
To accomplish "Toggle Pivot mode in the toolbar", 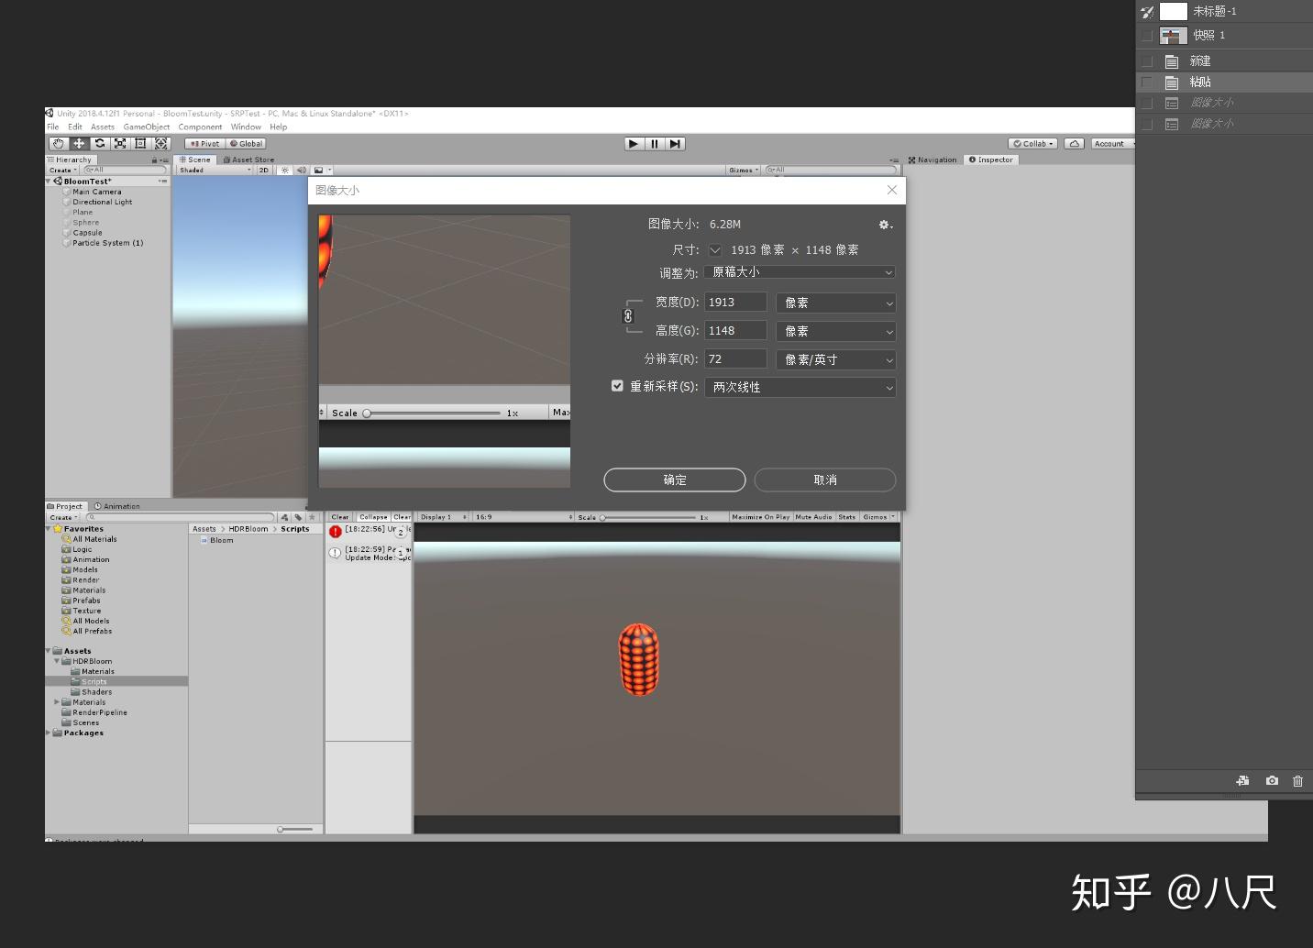I will click(204, 143).
